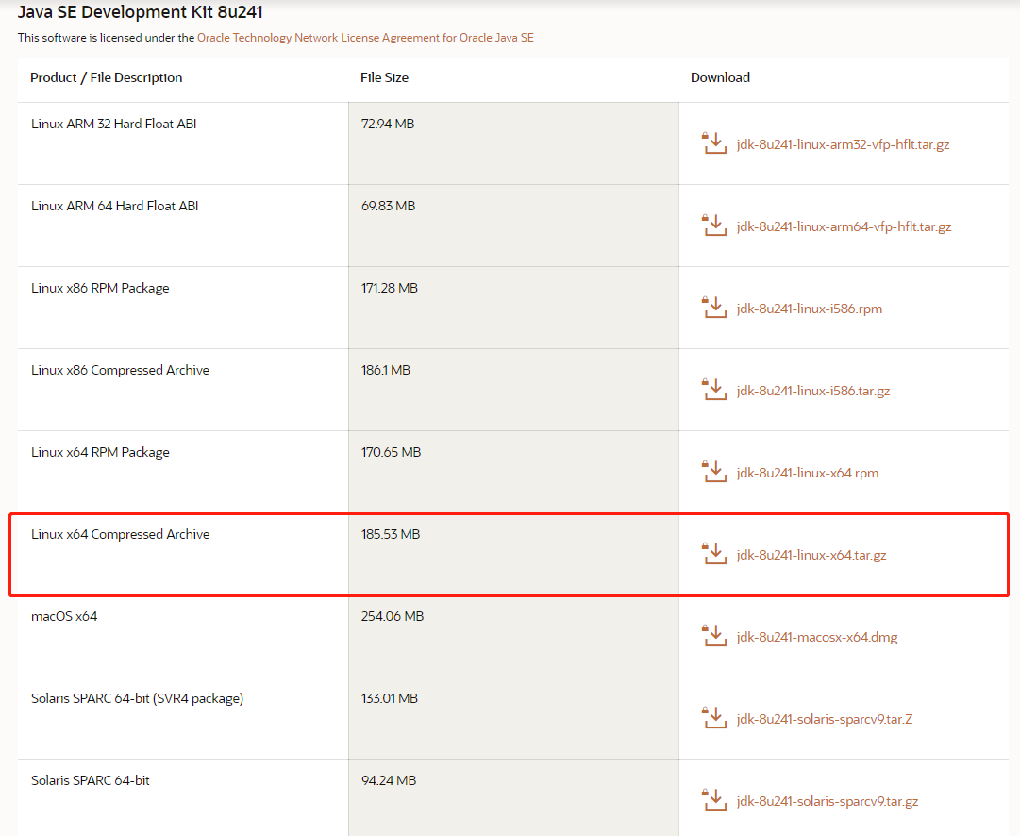The image size is (1020, 836).
Task: Select 'Linux x86 Compressed Archive' description
Action: click(x=121, y=370)
